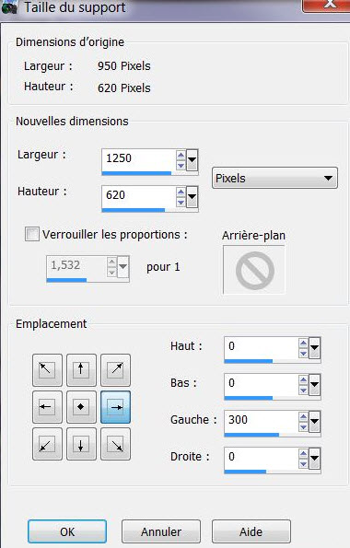Click the OK button
The image size is (350, 548).
67,531
